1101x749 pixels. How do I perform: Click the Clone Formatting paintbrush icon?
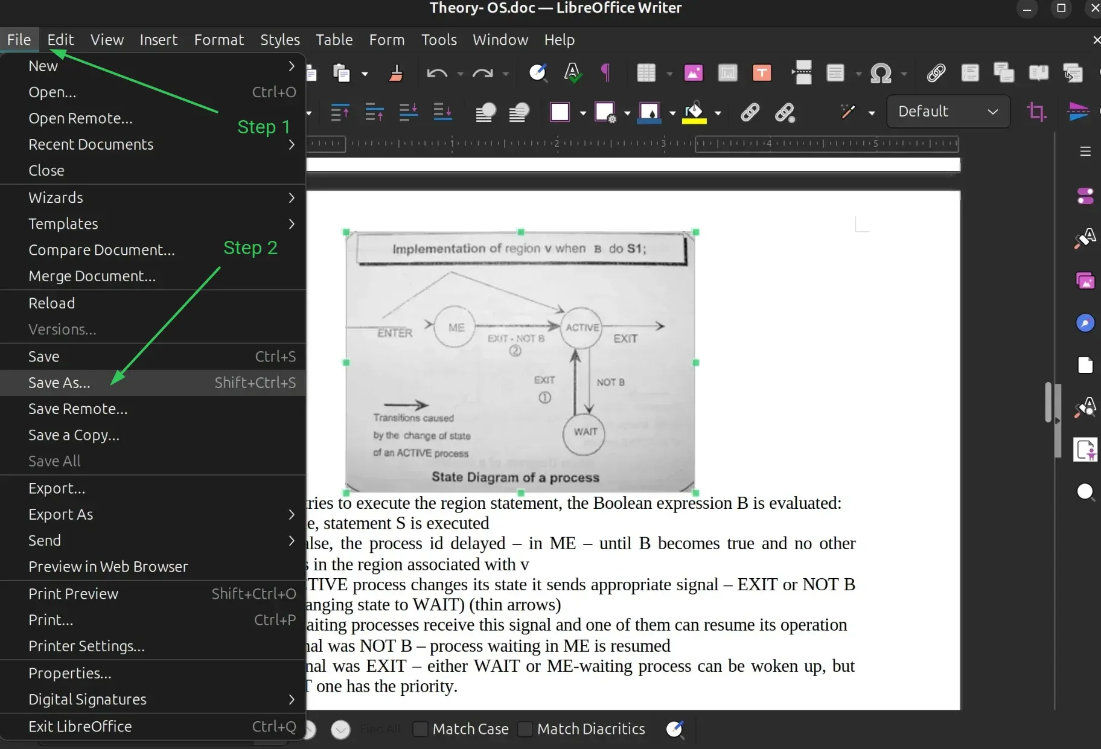[x=396, y=73]
